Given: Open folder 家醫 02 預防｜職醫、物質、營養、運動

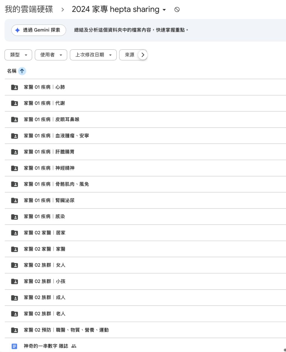Looking at the screenshot, I should point(66,330).
